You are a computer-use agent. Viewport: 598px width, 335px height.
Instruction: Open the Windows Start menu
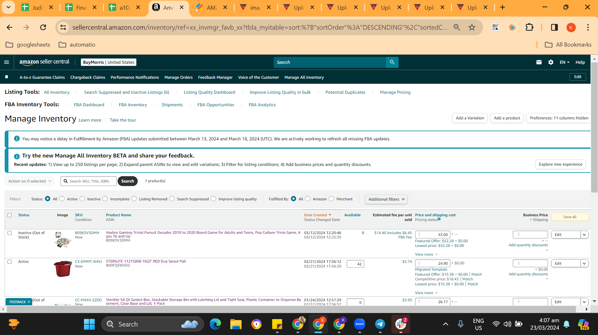point(89,324)
